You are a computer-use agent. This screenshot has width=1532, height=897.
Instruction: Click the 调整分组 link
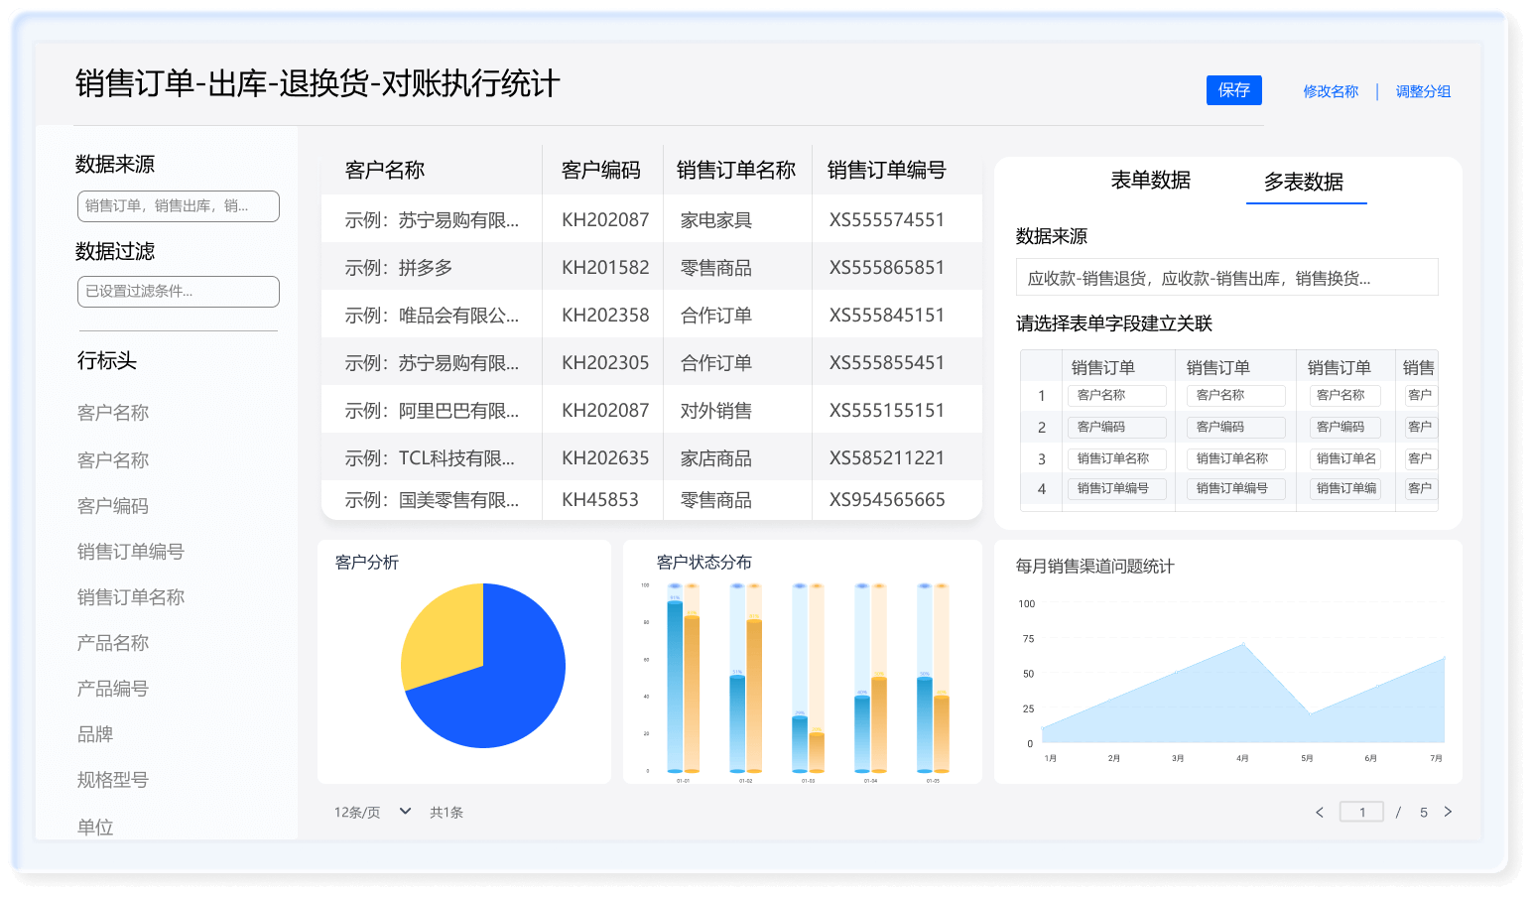click(1423, 91)
